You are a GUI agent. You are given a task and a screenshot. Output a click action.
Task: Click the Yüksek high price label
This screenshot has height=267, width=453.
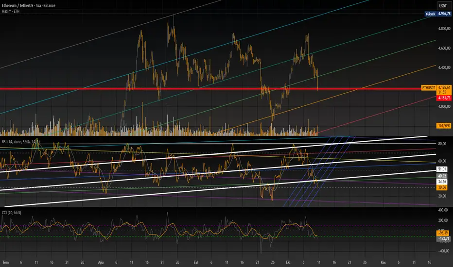click(x=430, y=14)
